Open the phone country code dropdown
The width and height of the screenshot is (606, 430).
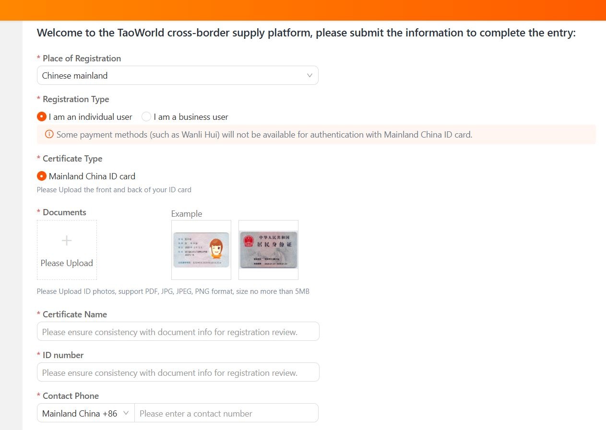tap(85, 413)
